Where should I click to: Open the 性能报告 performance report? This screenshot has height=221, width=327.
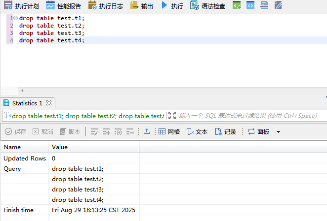click(x=63, y=6)
